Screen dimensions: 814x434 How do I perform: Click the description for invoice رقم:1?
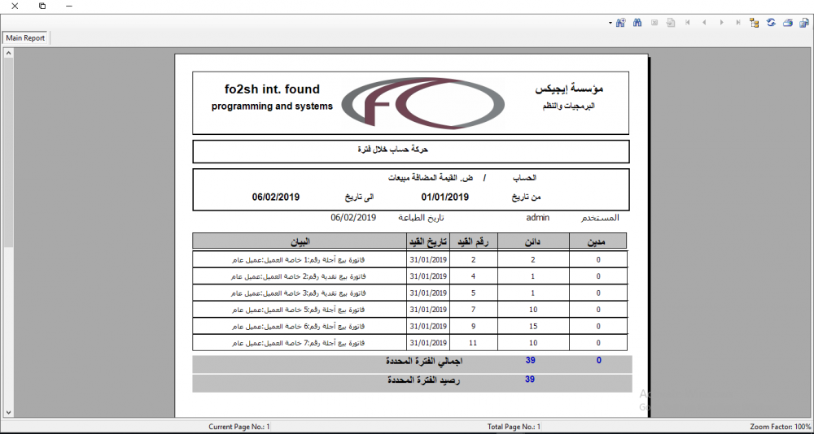click(298, 260)
